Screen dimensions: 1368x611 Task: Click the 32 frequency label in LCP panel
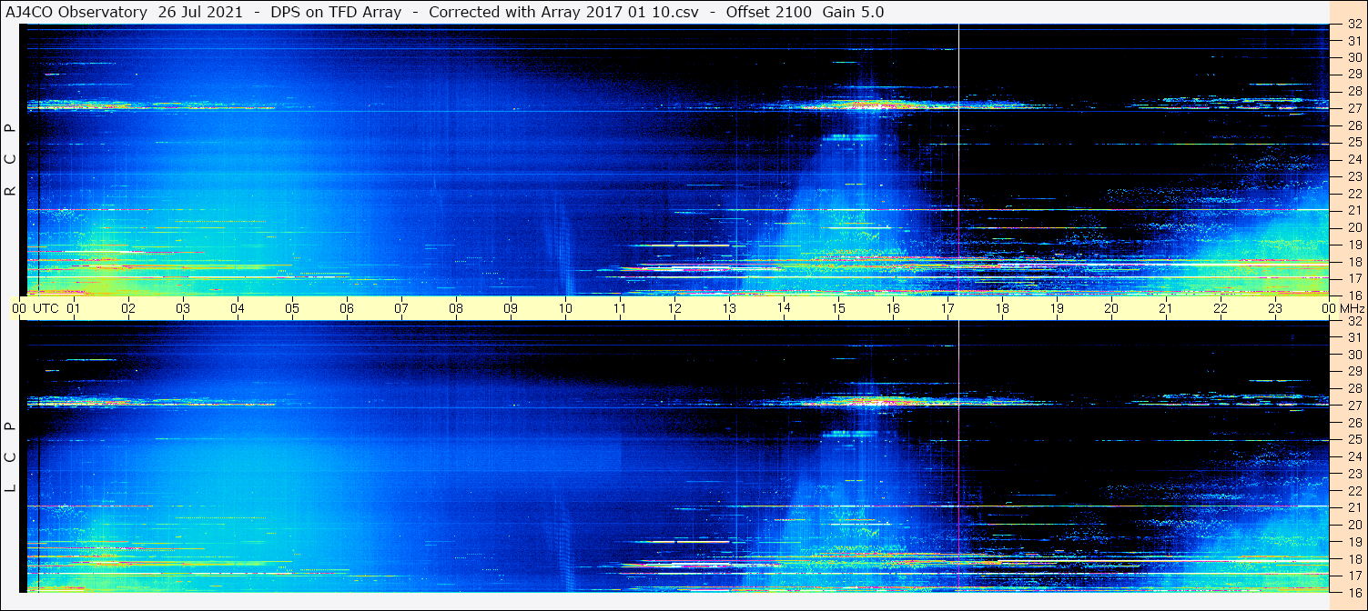tap(1353, 321)
